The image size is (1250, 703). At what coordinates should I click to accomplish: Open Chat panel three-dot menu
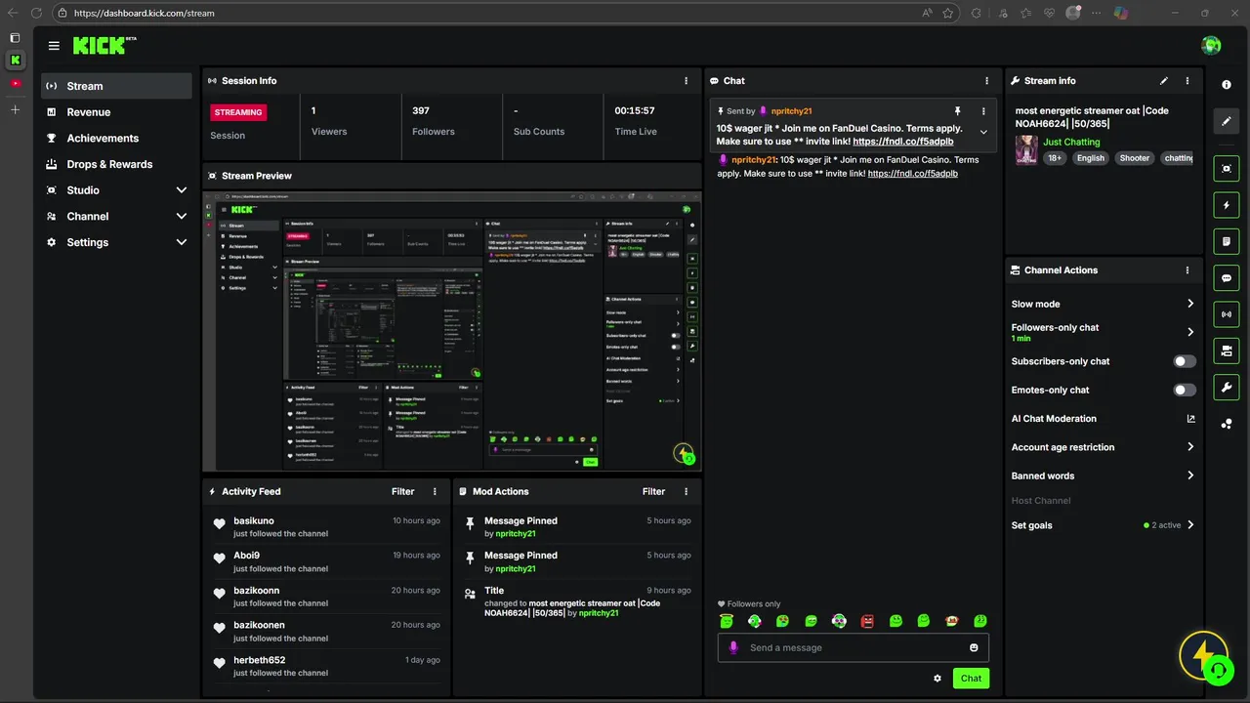tap(986, 81)
